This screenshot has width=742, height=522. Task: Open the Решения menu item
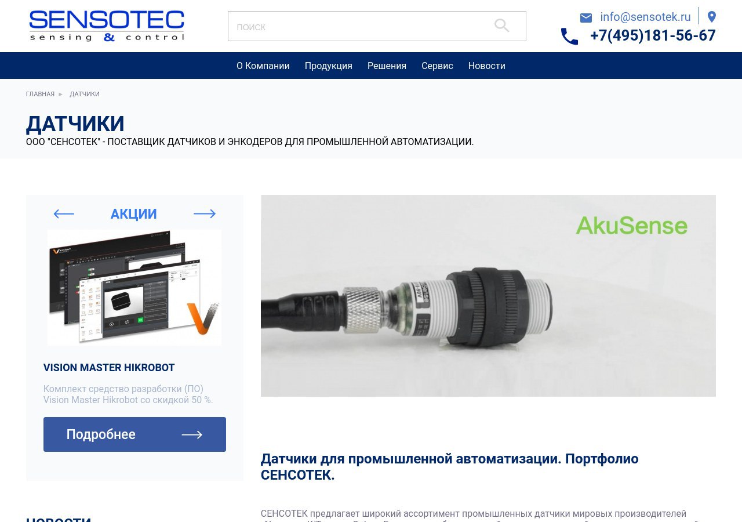pyautogui.click(x=387, y=66)
